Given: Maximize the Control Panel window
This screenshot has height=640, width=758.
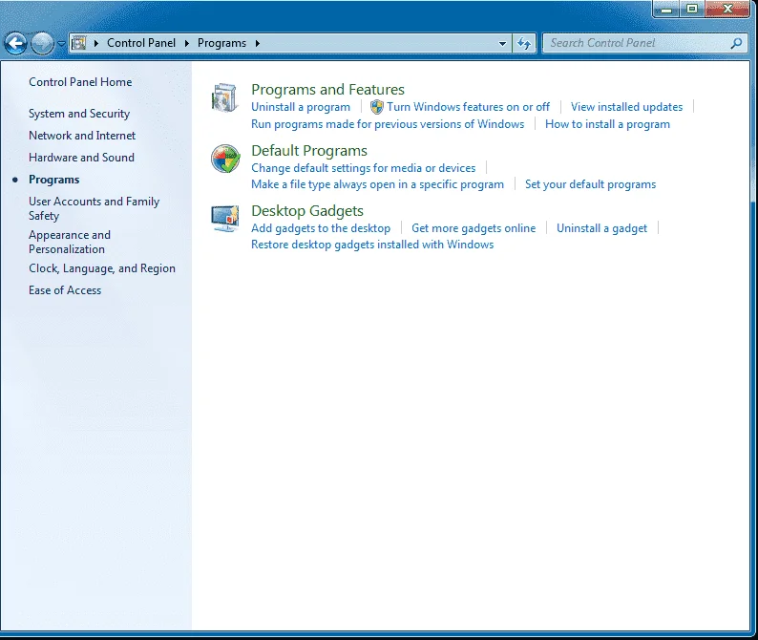Looking at the screenshot, I should (x=692, y=9).
